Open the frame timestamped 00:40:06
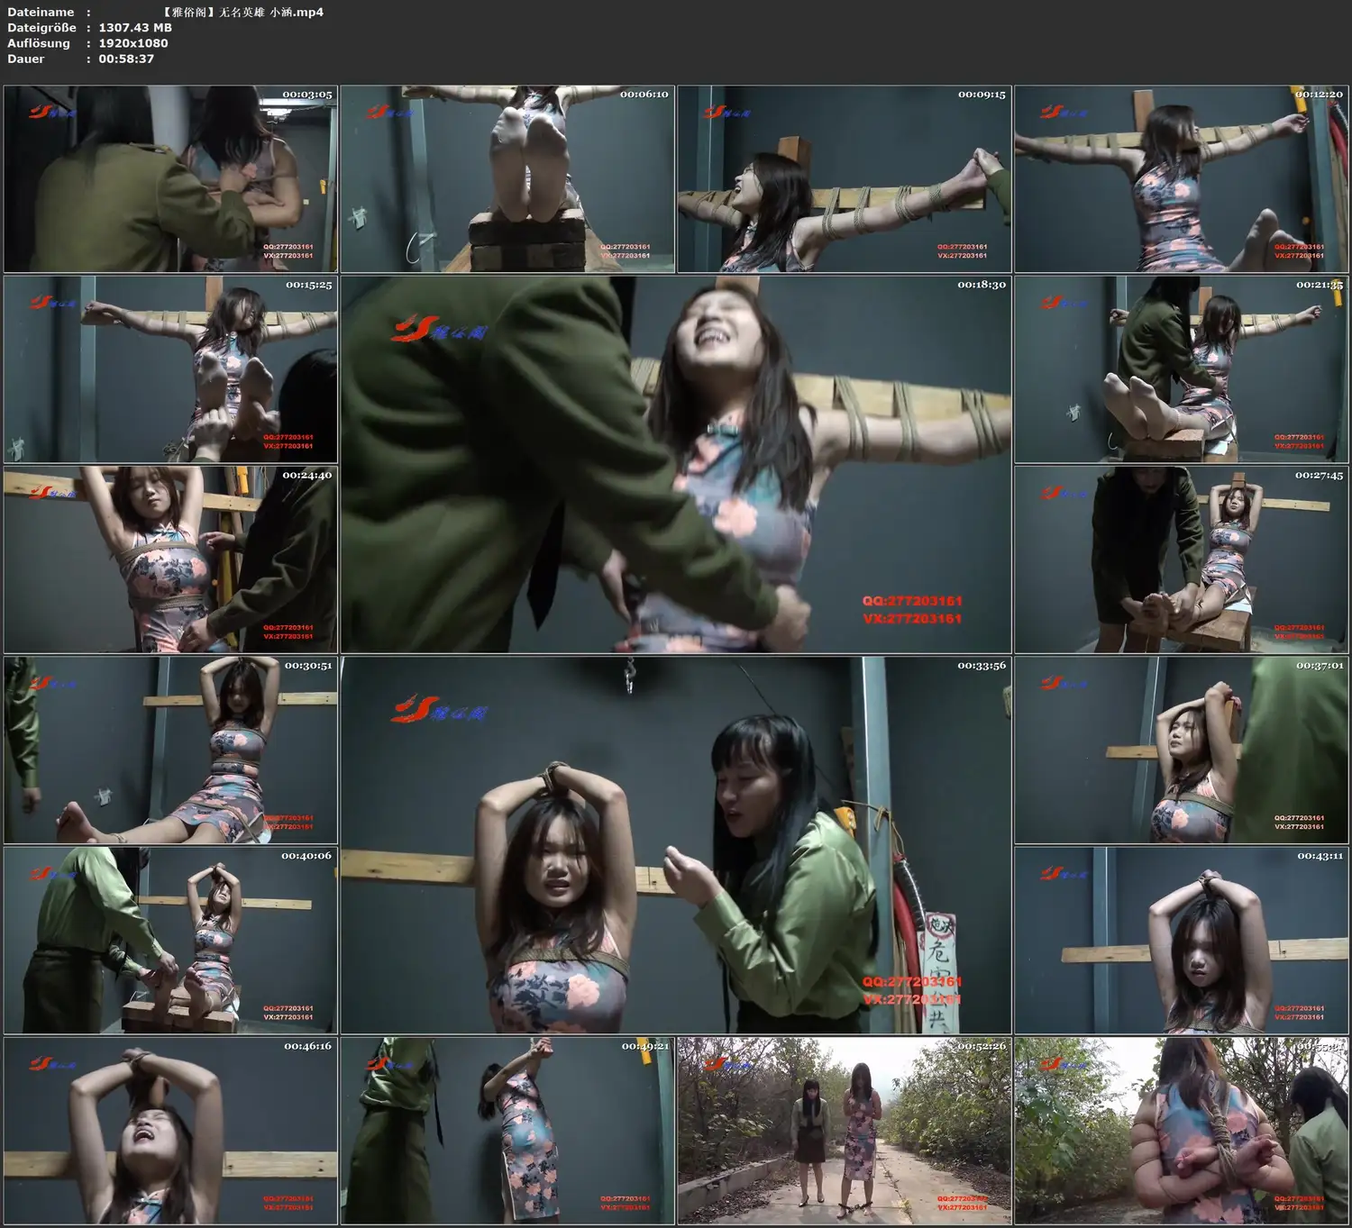 tap(170, 941)
